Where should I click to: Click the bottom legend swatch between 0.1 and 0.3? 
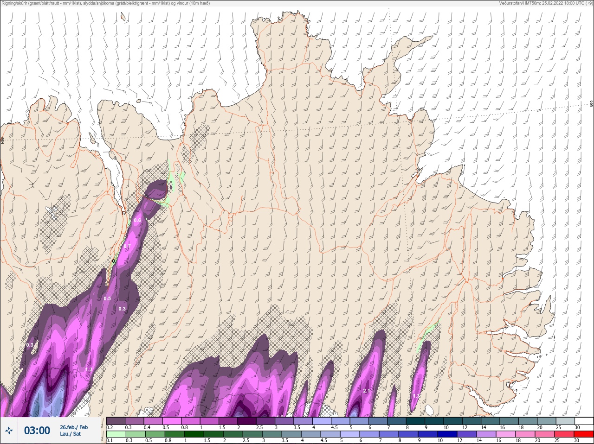pyautogui.click(x=116, y=434)
